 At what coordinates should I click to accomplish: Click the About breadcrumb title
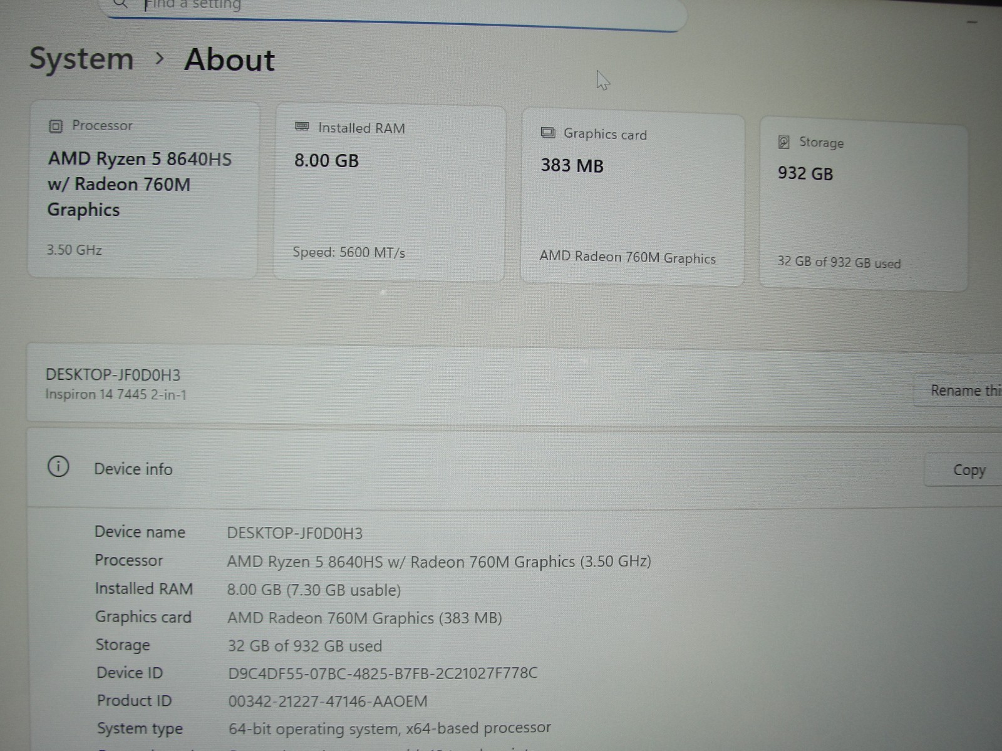tap(230, 61)
